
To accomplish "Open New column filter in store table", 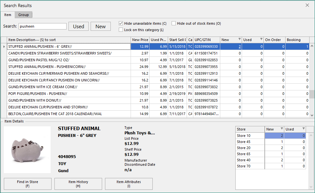I will click(x=282, y=128).
